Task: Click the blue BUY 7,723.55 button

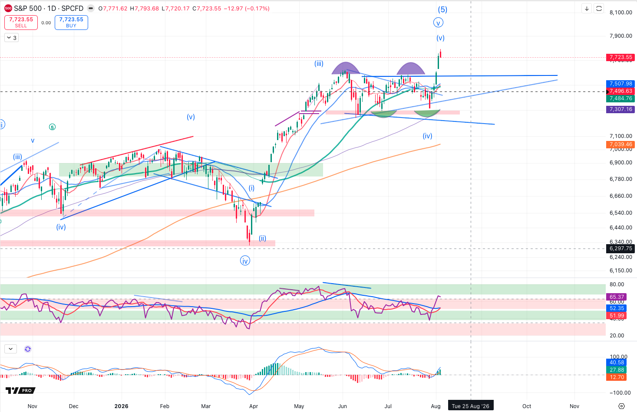Action: tap(71, 23)
